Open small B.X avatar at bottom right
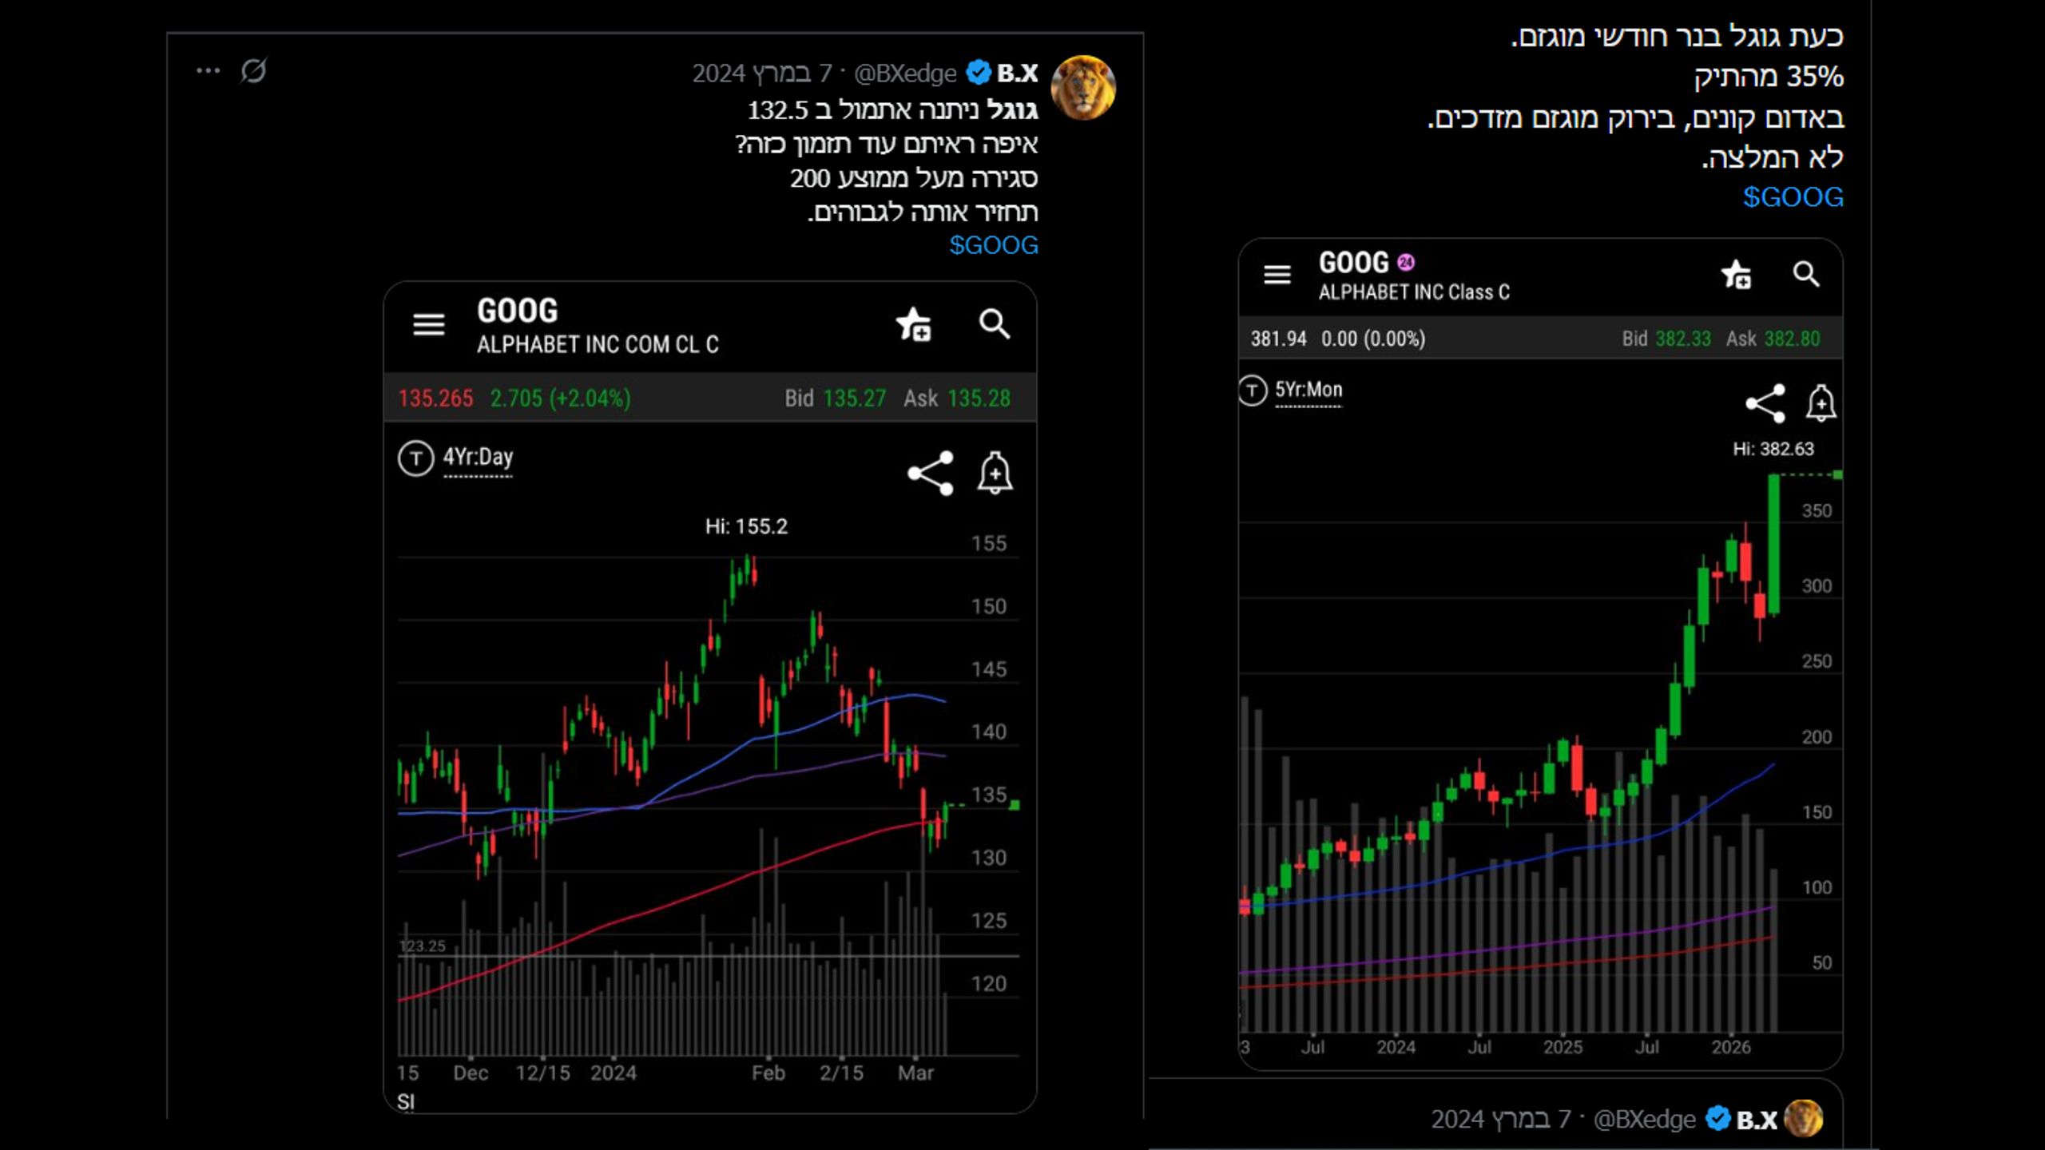The image size is (2045, 1150). click(x=1803, y=1118)
